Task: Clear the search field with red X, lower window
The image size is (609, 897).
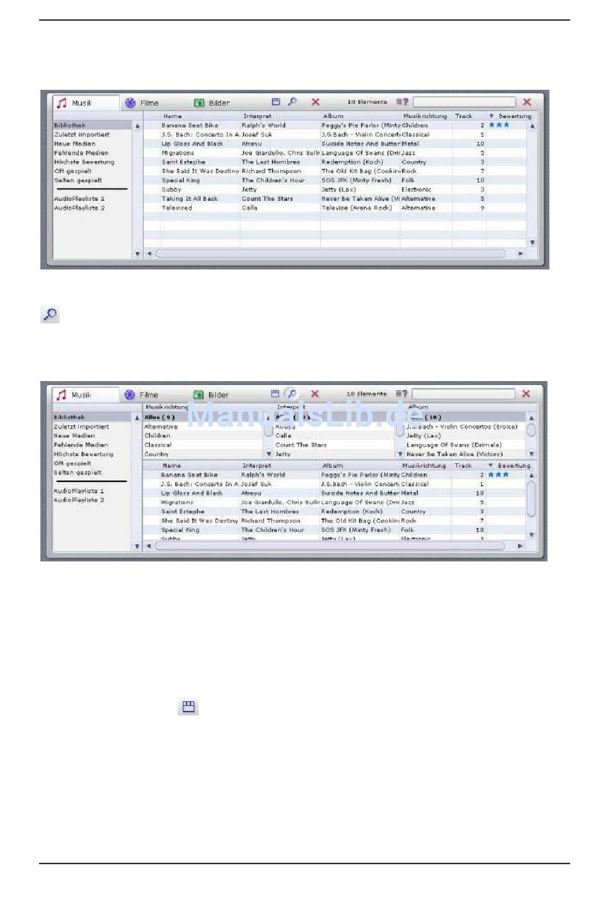Action: (526, 394)
